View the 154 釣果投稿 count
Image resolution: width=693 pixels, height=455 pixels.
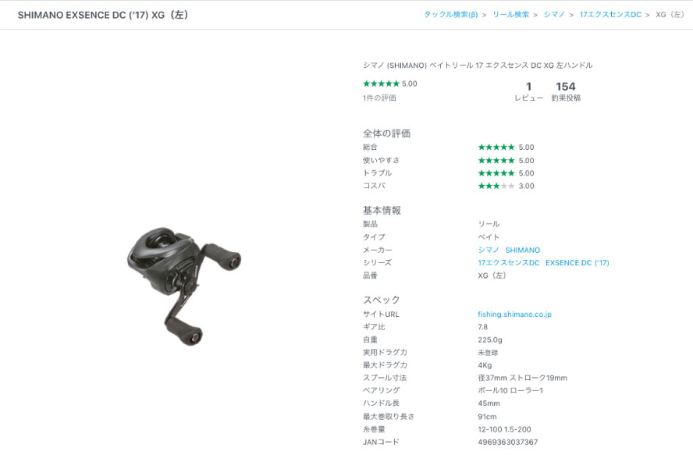(566, 91)
